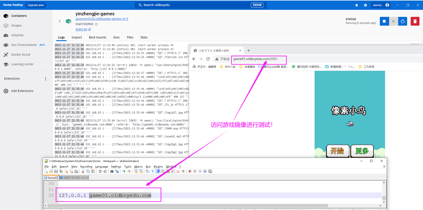The image size is (423, 210).
Task: Restart the container with circular arrow button
Action: pos(403,21)
